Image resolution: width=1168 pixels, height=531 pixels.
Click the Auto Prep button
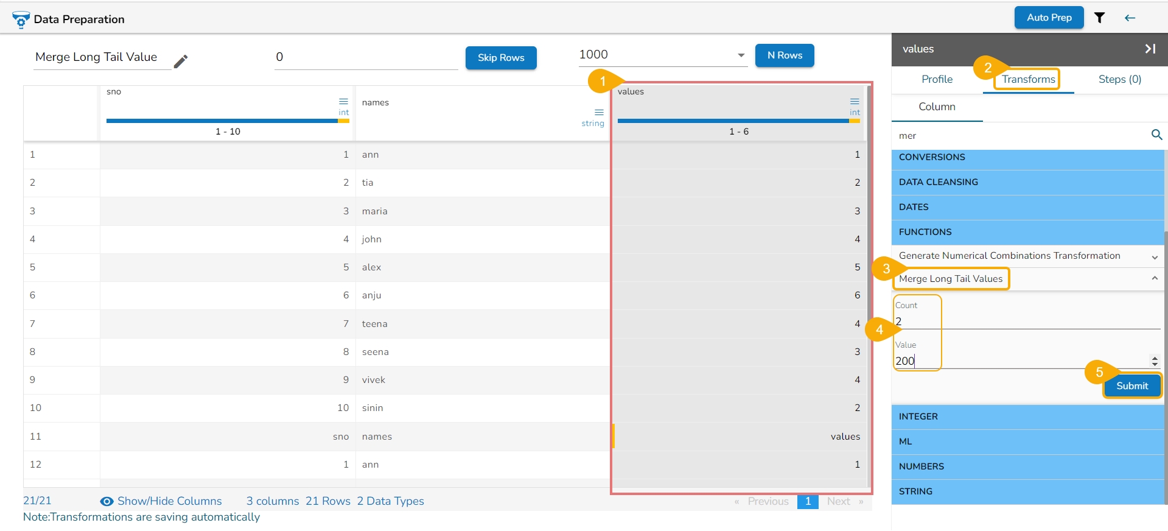tap(1049, 18)
